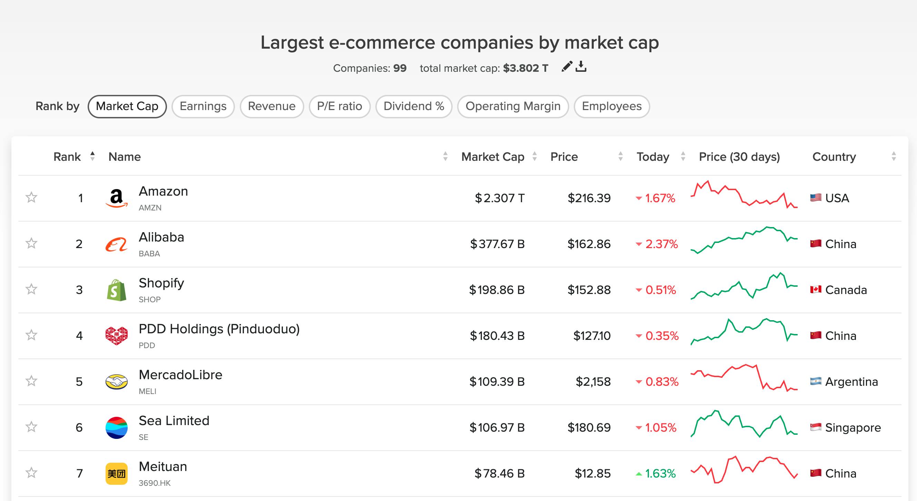Screen dimensions: 917x501
Task: Select the MercadoLibre handshake logo
Action: click(x=117, y=381)
